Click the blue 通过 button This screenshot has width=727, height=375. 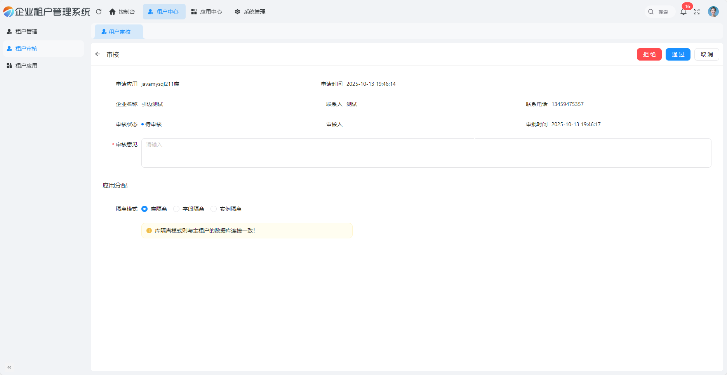pyautogui.click(x=678, y=54)
